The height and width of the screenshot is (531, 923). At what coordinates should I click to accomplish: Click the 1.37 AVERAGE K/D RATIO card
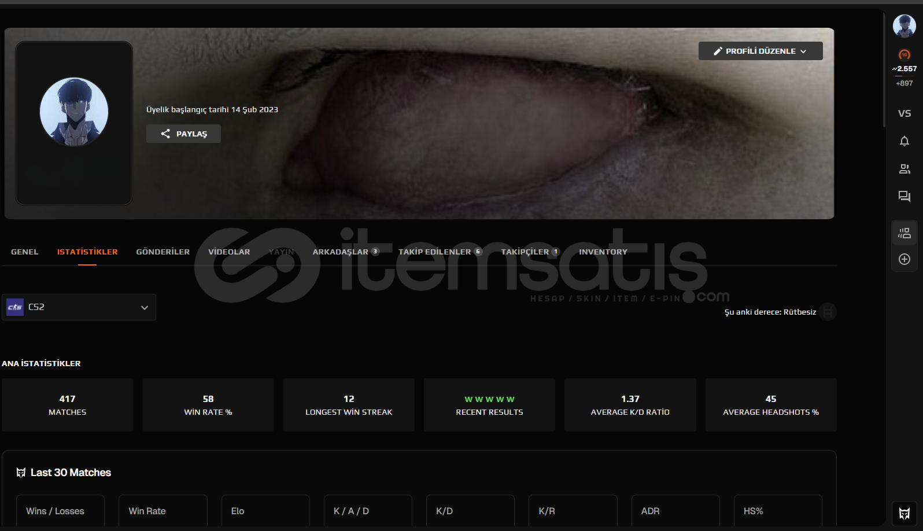(630, 405)
